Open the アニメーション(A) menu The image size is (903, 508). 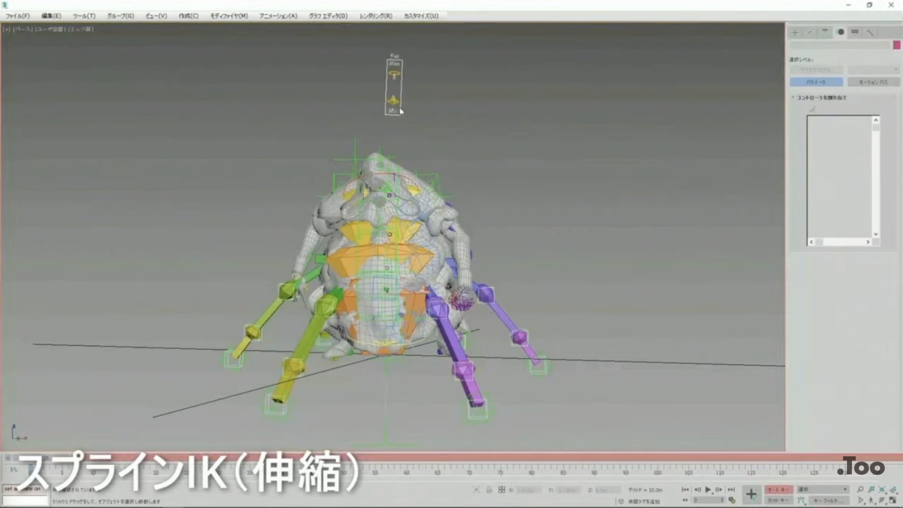pyautogui.click(x=278, y=16)
